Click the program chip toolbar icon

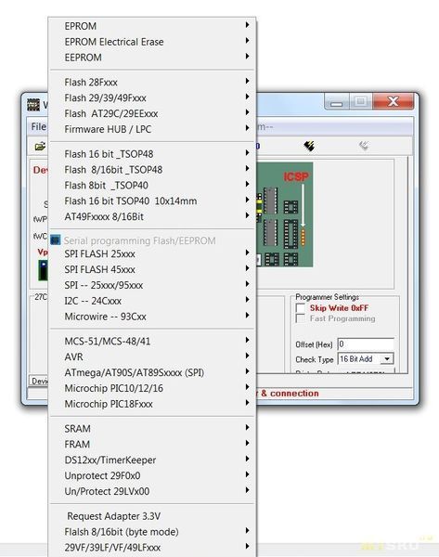(309, 146)
